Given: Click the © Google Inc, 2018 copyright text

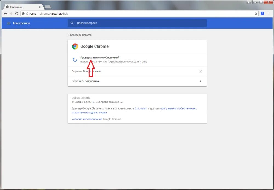Looking at the screenshot, I should tap(97, 102).
